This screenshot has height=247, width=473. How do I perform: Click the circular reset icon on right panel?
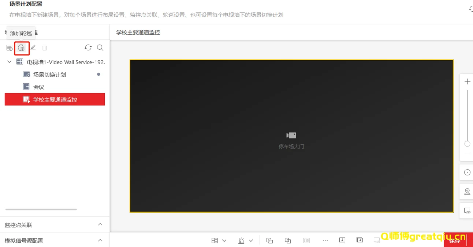click(467, 172)
